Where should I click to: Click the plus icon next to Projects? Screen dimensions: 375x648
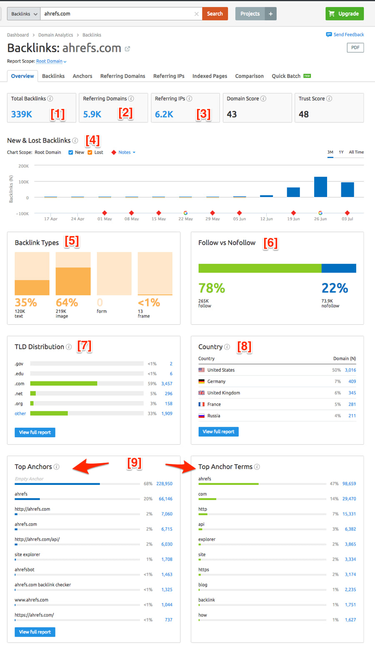point(270,14)
